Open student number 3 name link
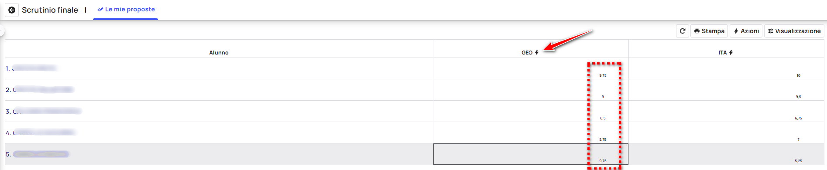 pos(44,111)
